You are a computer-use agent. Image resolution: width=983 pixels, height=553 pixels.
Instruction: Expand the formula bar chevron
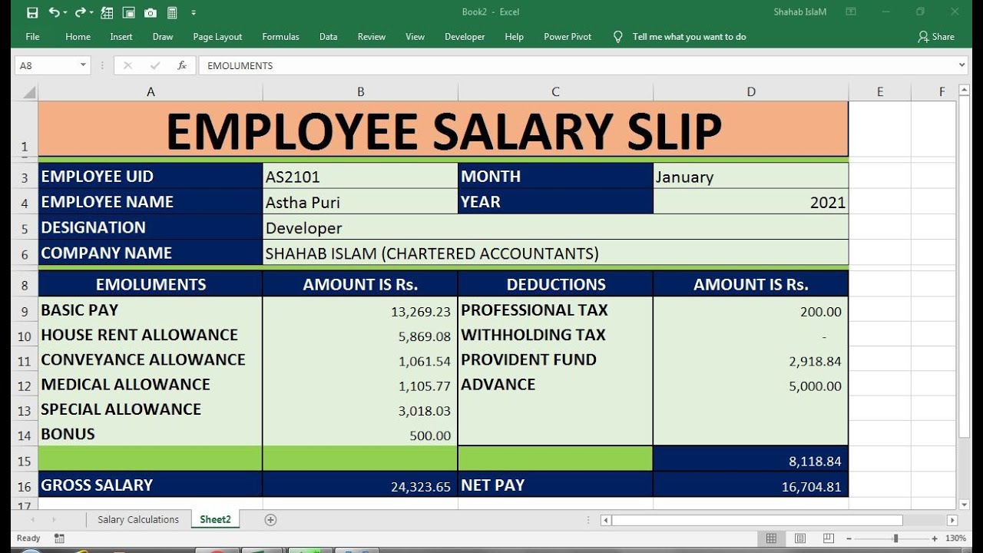click(x=962, y=65)
